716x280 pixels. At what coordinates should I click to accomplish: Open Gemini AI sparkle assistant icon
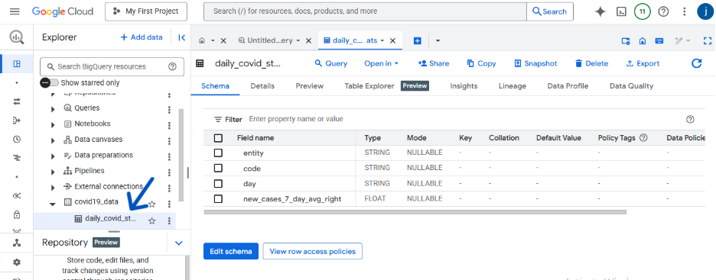click(x=600, y=12)
